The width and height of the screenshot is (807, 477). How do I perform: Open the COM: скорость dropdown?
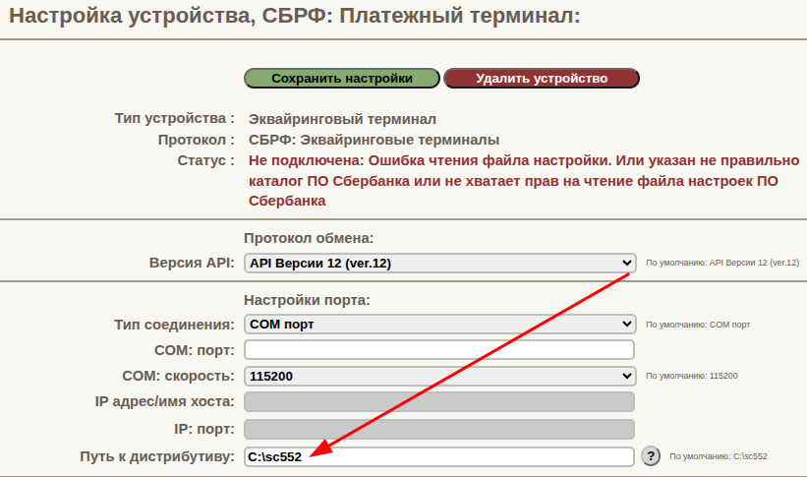[440, 376]
